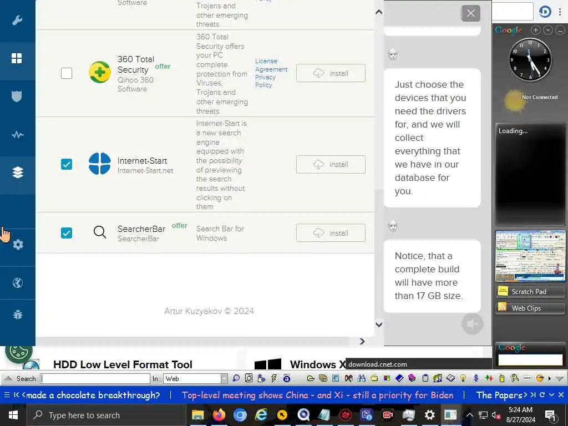Viewport: 568px width, 426px height.
Task: Click the SearcherBar magnifier logo
Action: click(100, 232)
